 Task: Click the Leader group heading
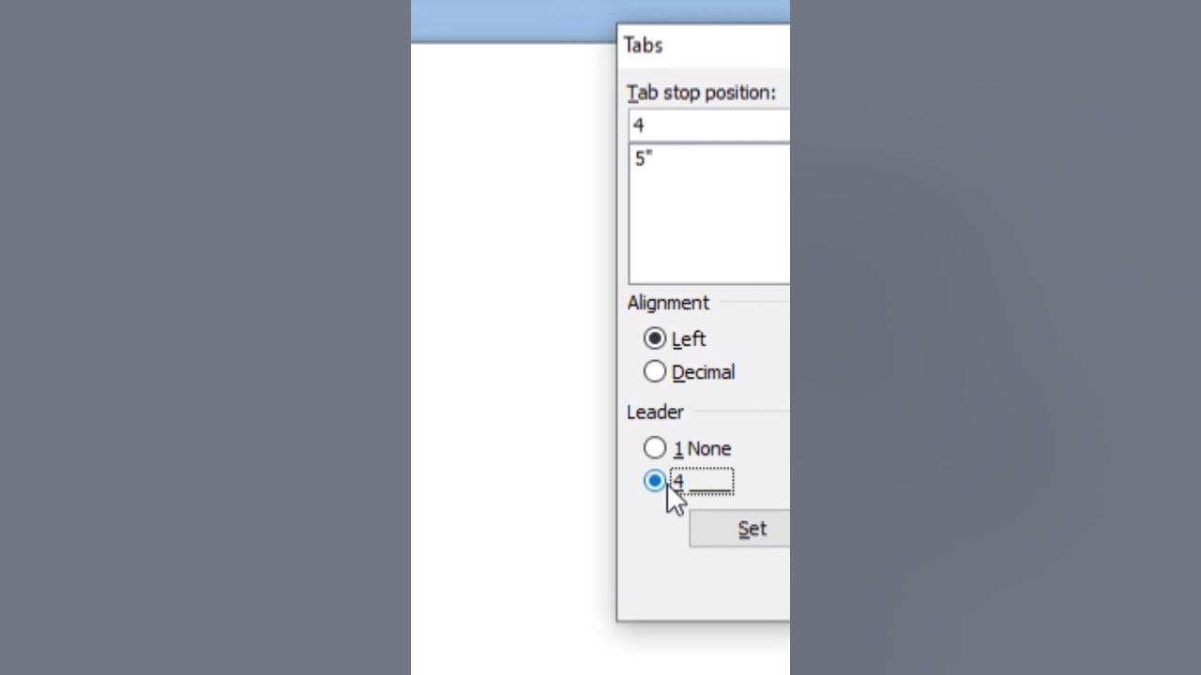(x=655, y=412)
